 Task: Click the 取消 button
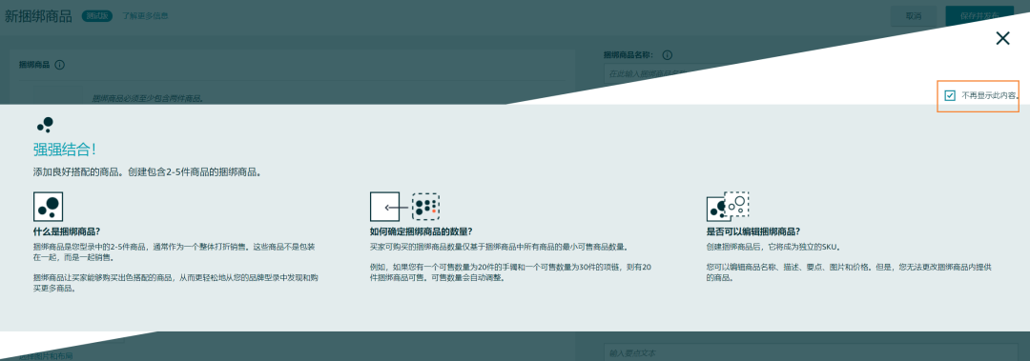coord(913,16)
